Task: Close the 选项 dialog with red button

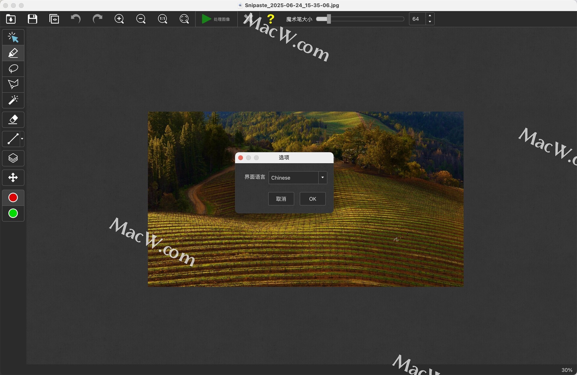Action: [x=240, y=158]
